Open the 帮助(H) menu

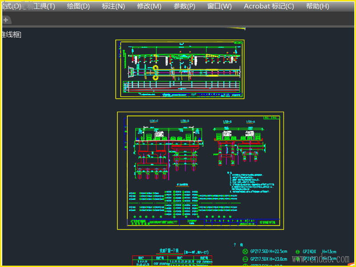317,6
